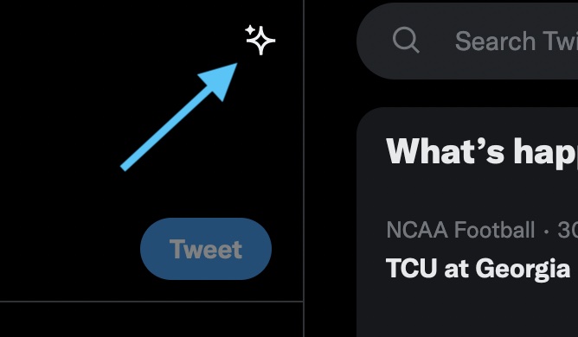Click the tail end of the blue arrow

pyautogui.click(x=125, y=168)
